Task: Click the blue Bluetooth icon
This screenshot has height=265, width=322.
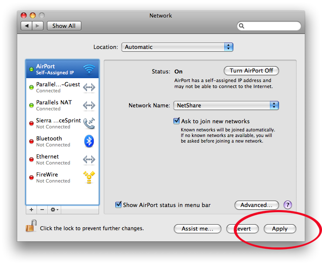Action: (x=89, y=141)
